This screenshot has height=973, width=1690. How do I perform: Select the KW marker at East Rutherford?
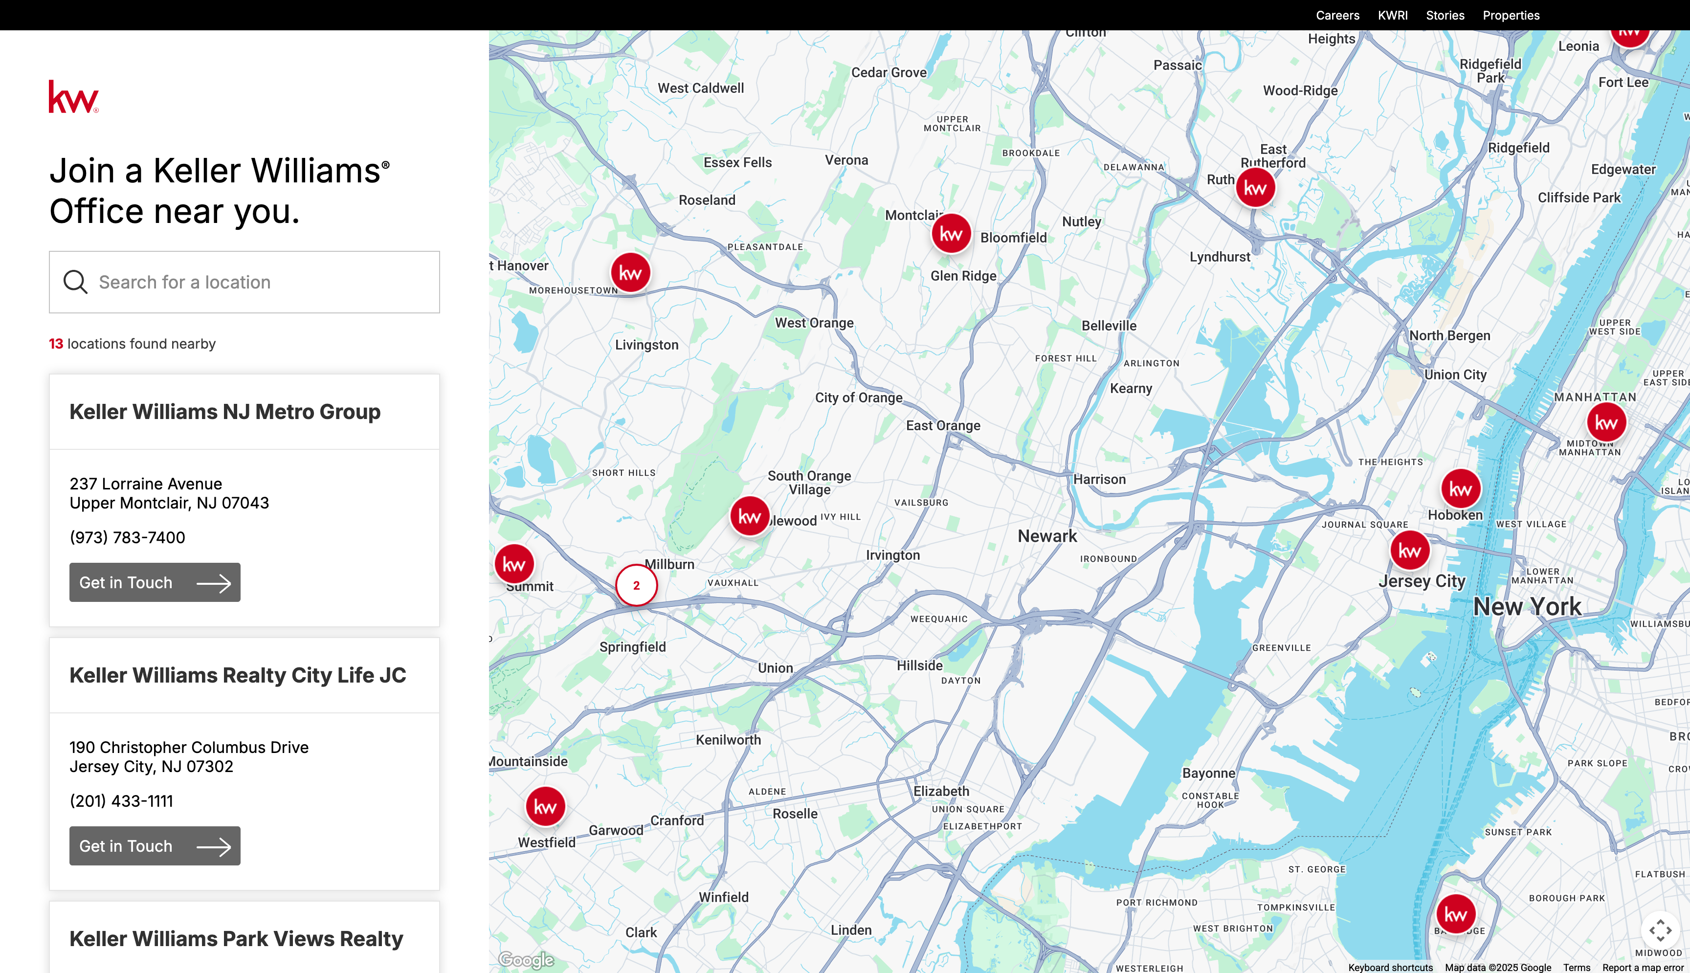1255,188
